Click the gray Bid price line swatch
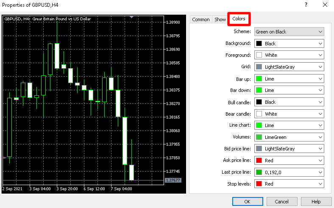 coord(259,149)
